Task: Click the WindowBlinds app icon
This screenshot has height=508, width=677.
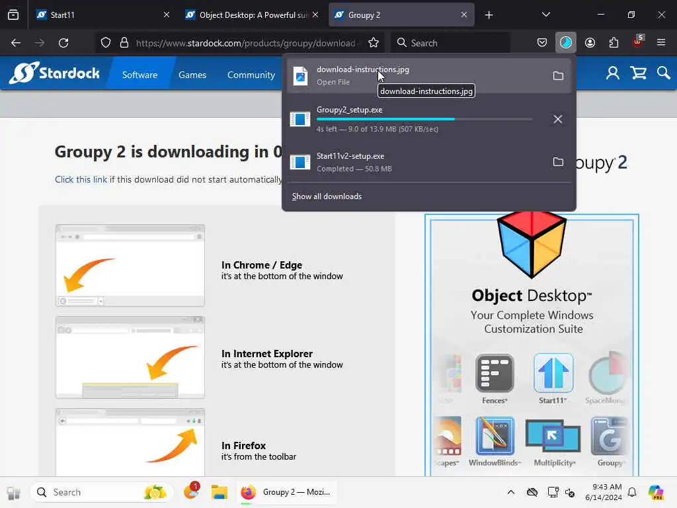Action: click(x=495, y=436)
